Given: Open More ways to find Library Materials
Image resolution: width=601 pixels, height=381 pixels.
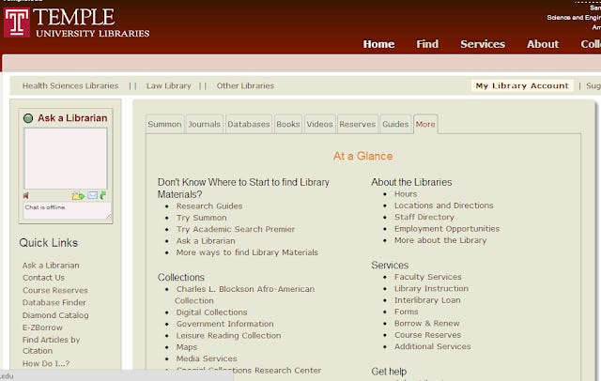Looking at the screenshot, I should tap(247, 252).
